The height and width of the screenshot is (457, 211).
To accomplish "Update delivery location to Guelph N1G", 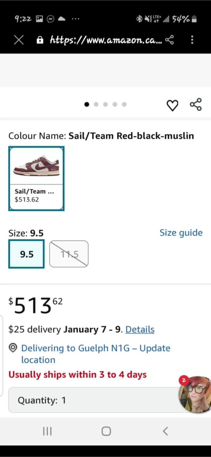I will coord(95,354).
